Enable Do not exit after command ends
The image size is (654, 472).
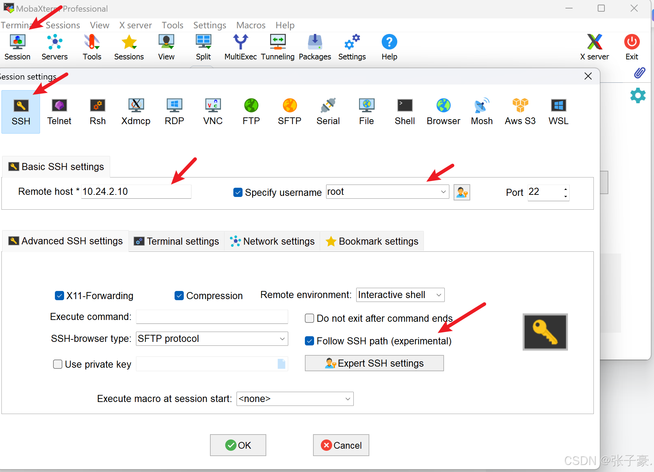(x=309, y=318)
